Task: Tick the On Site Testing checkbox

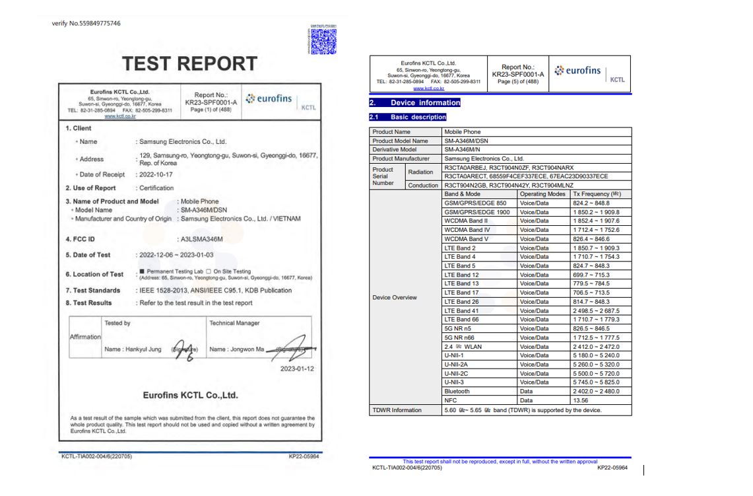Action: tap(209, 271)
